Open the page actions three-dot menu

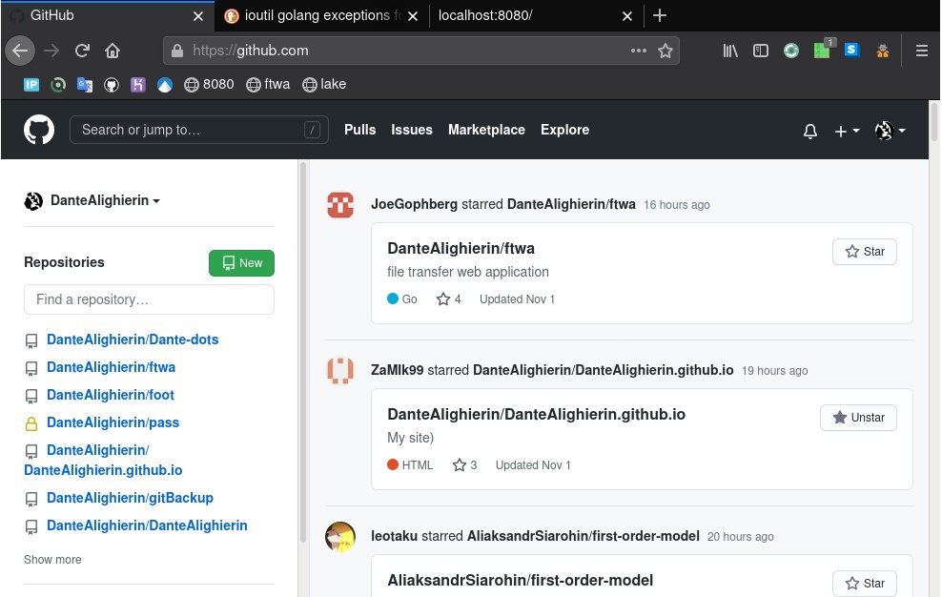639,51
